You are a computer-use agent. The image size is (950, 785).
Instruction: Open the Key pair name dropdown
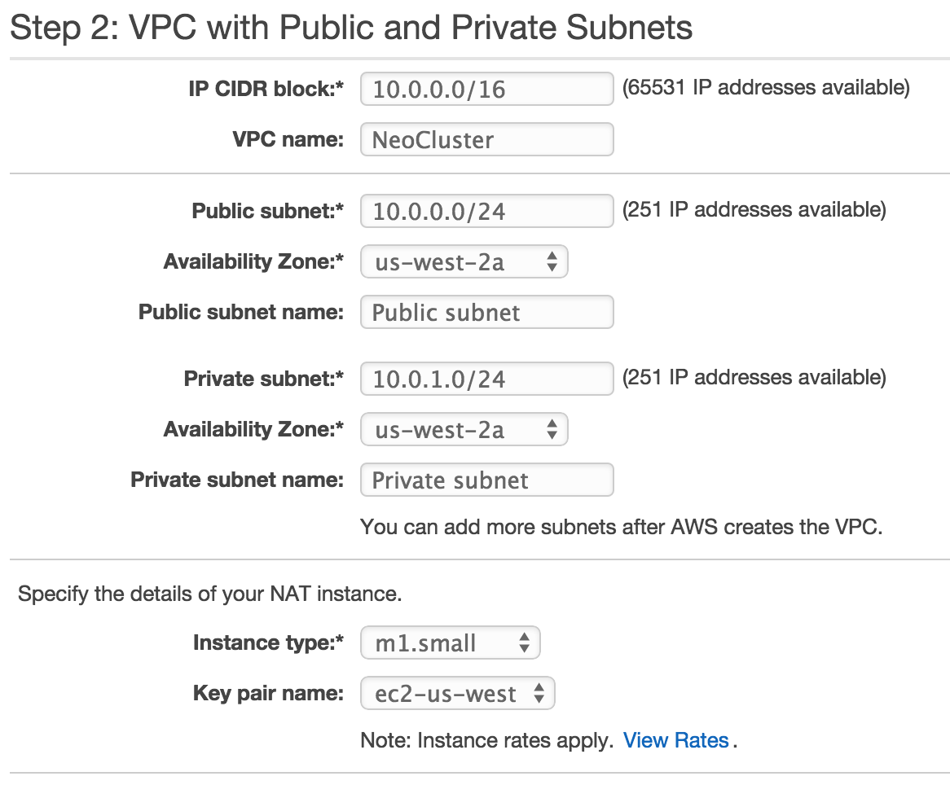coord(457,694)
